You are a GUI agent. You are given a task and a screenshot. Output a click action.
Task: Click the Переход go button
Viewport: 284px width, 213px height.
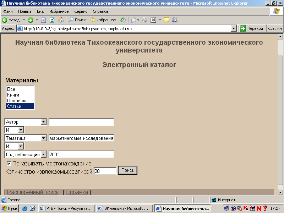pos(251,28)
